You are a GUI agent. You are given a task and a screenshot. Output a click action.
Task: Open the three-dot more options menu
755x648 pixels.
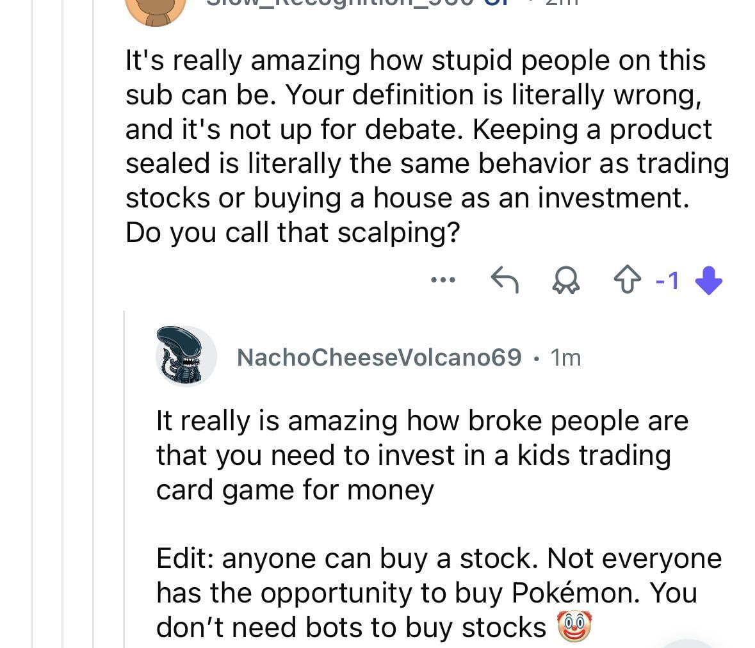442,280
